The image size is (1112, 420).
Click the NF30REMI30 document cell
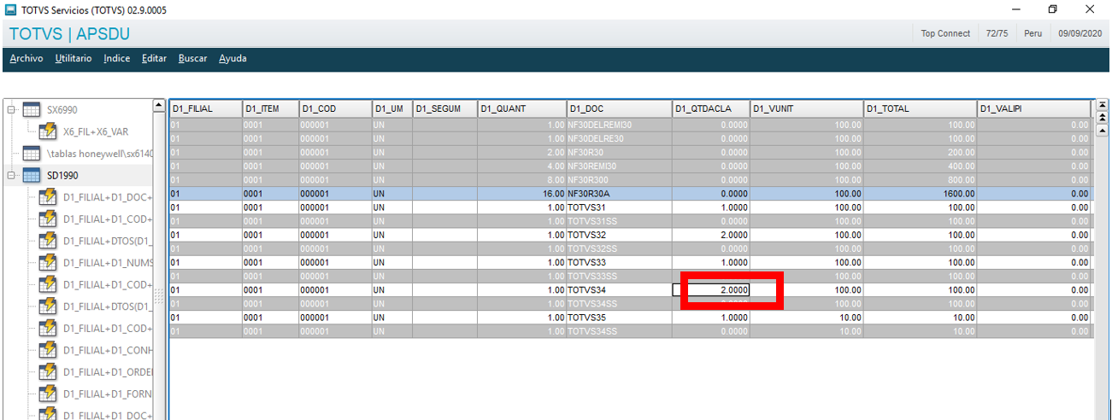tap(619, 166)
